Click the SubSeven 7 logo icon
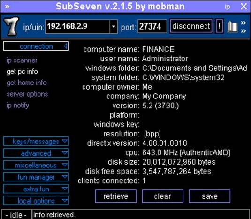Image resolution: width=251 pixels, height=219 pixels. coord(11,26)
